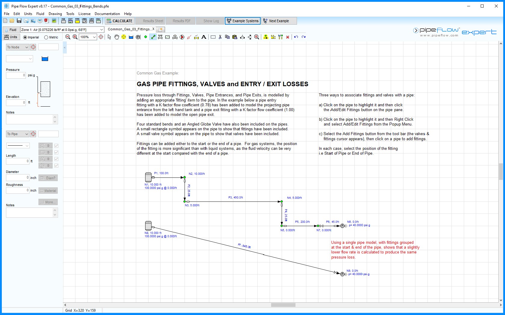Open the Tools menu
Screen dimensions: 505x315
pos(70,14)
